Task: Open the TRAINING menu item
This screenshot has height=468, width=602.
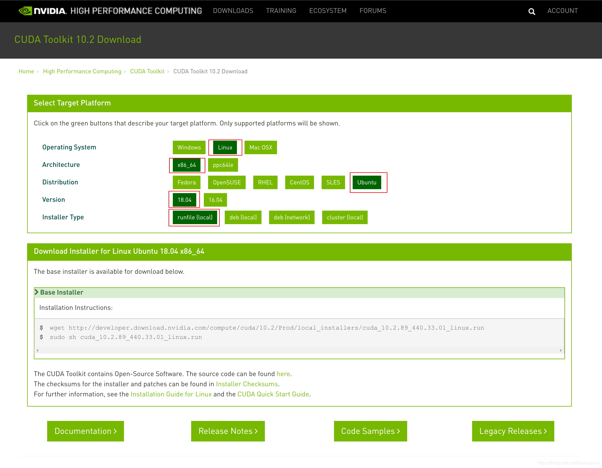Action: point(281,11)
